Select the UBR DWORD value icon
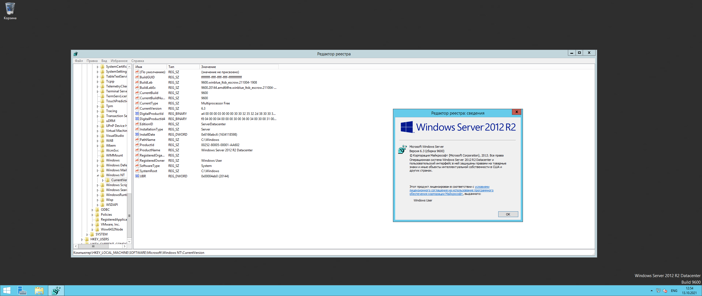 coord(137,176)
